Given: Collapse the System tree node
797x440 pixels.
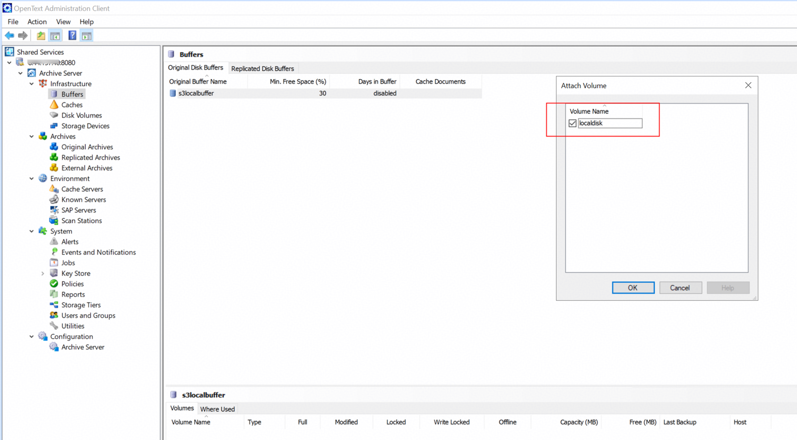Looking at the screenshot, I should coord(32,231).
